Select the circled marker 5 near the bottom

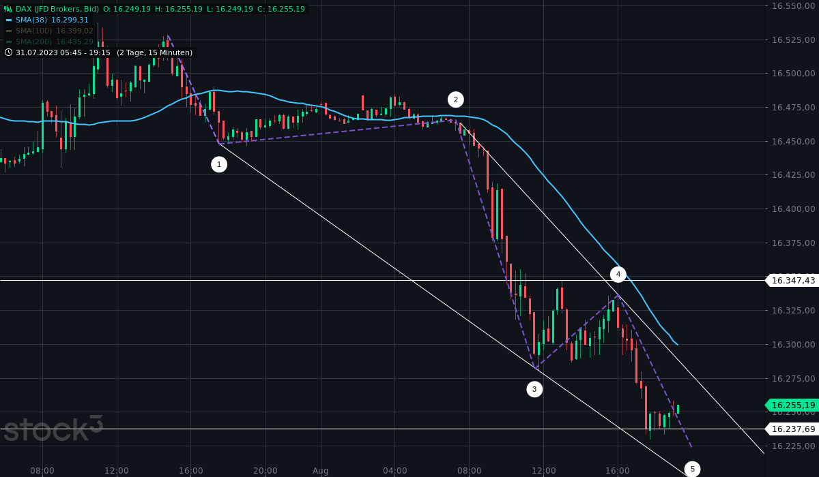tap(693, 469)
